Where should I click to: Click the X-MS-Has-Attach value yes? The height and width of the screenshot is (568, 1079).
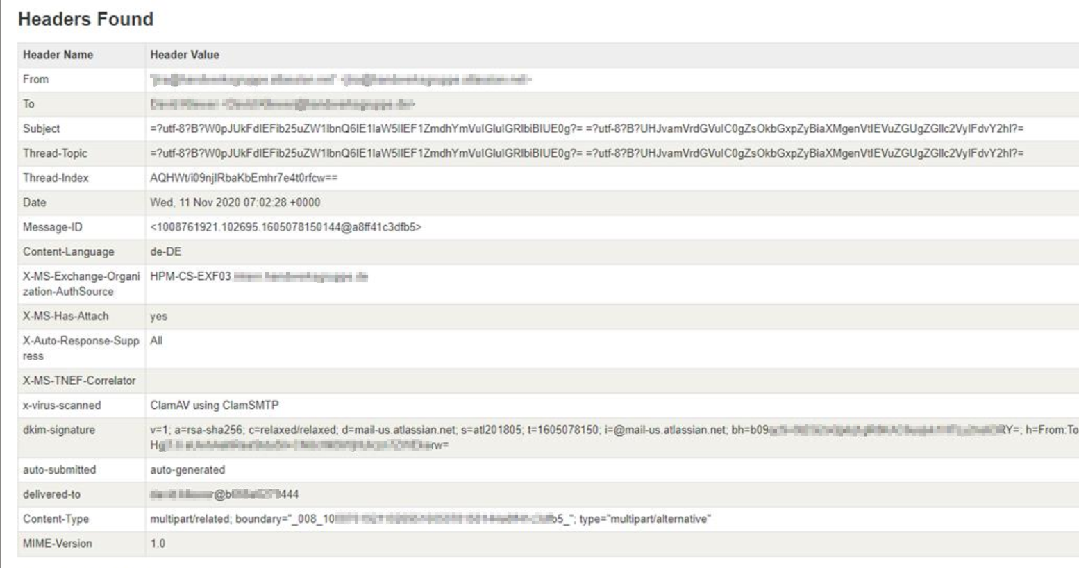click(x=158, y=316)
